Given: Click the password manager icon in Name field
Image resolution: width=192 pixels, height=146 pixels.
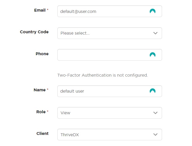Looking at the screenshot, I should 152,91.
